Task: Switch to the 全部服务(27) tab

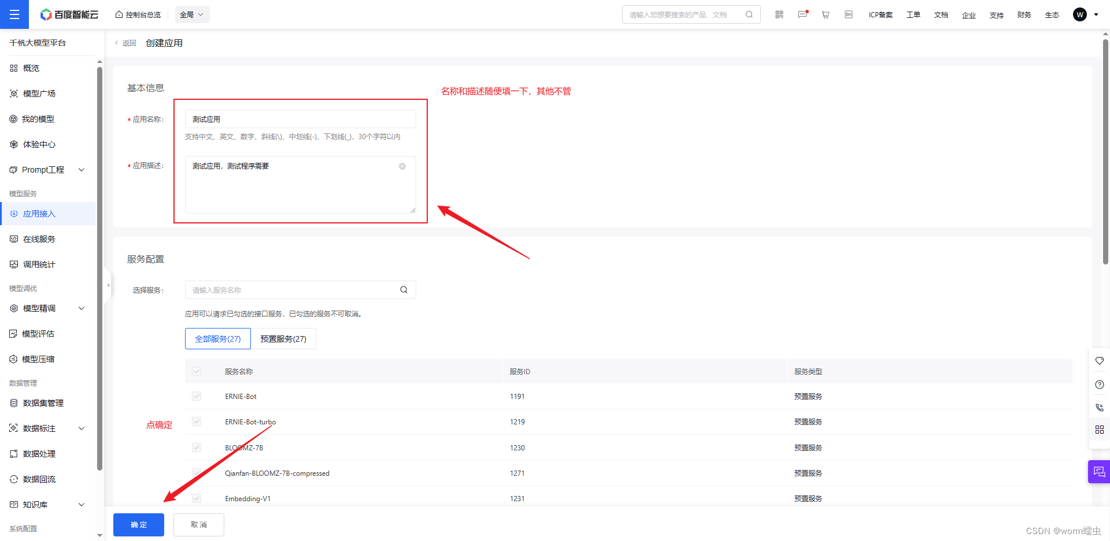Action: click(x=218, y=339)
